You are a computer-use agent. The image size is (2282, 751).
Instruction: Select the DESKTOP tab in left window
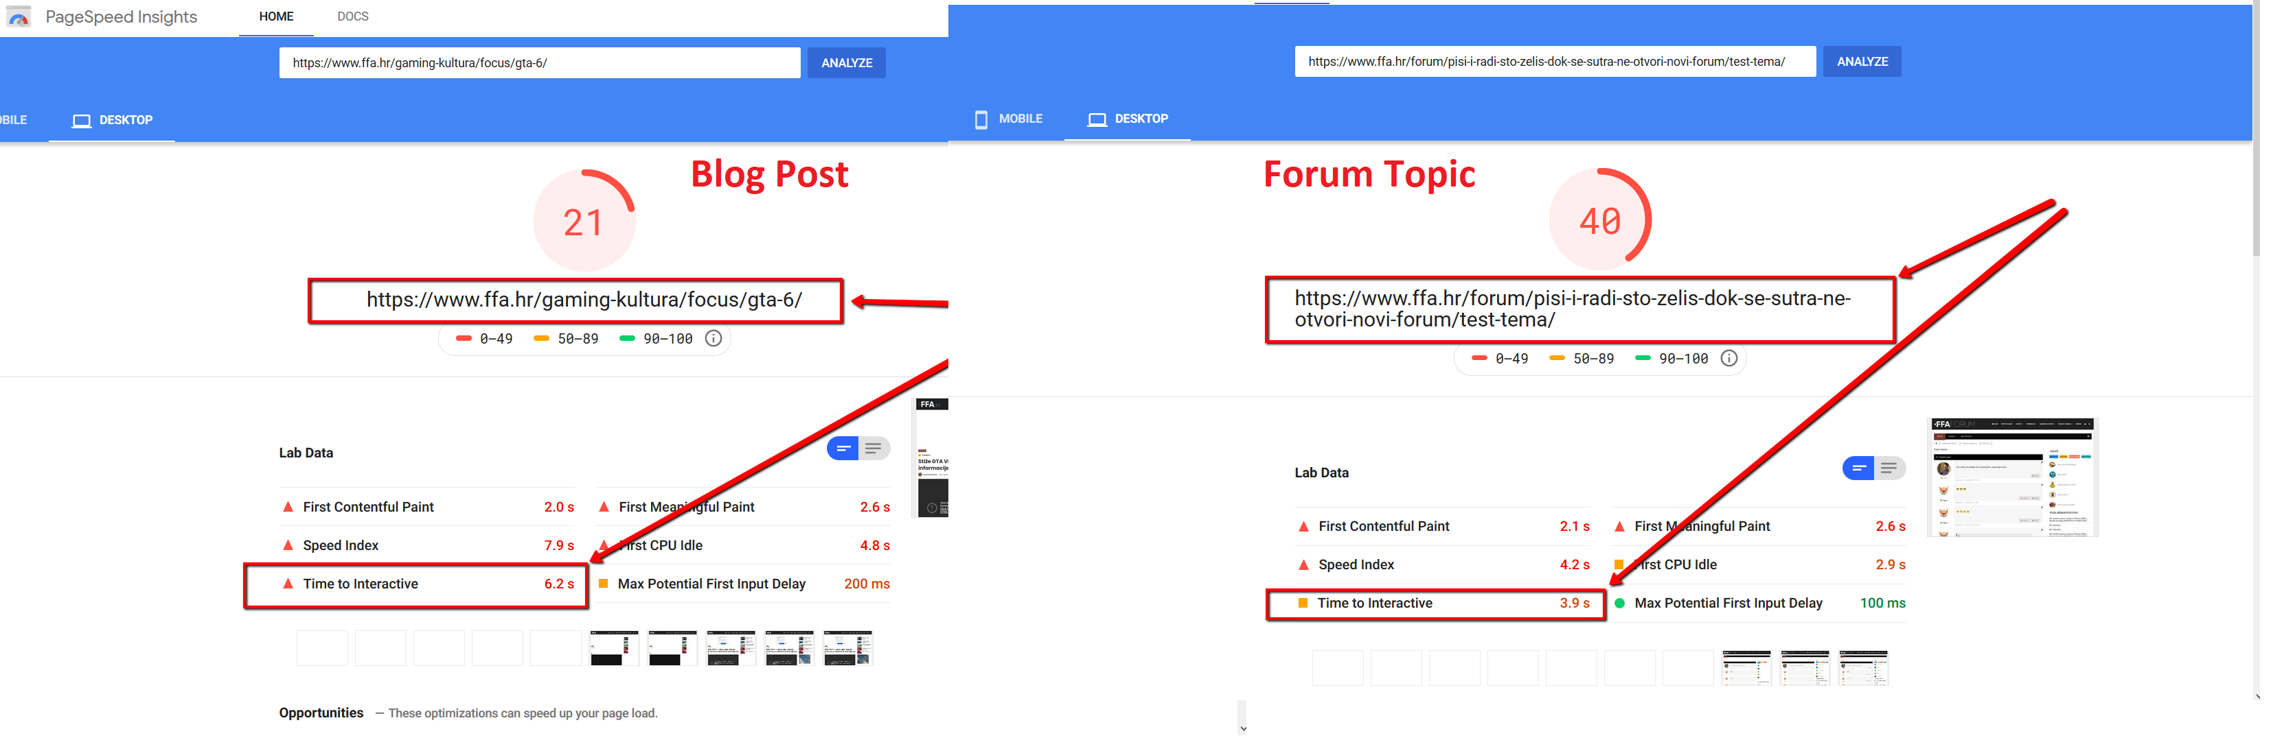(113, 121)
